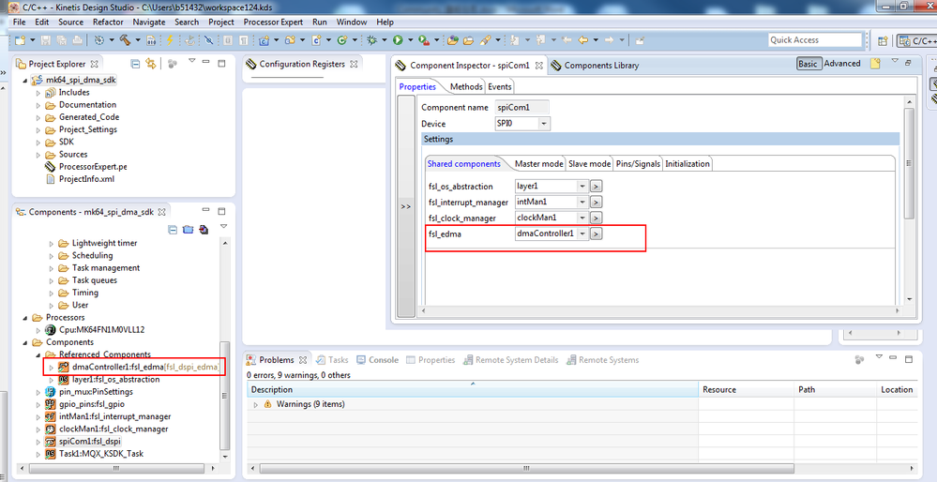Close the Configuration Registers tab
The height and width of the screenshot is (482, 937).
(x=354, y=64)
